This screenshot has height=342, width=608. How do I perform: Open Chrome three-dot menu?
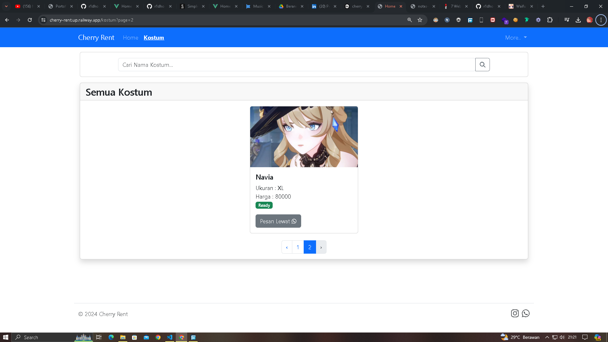click(601, 20)
